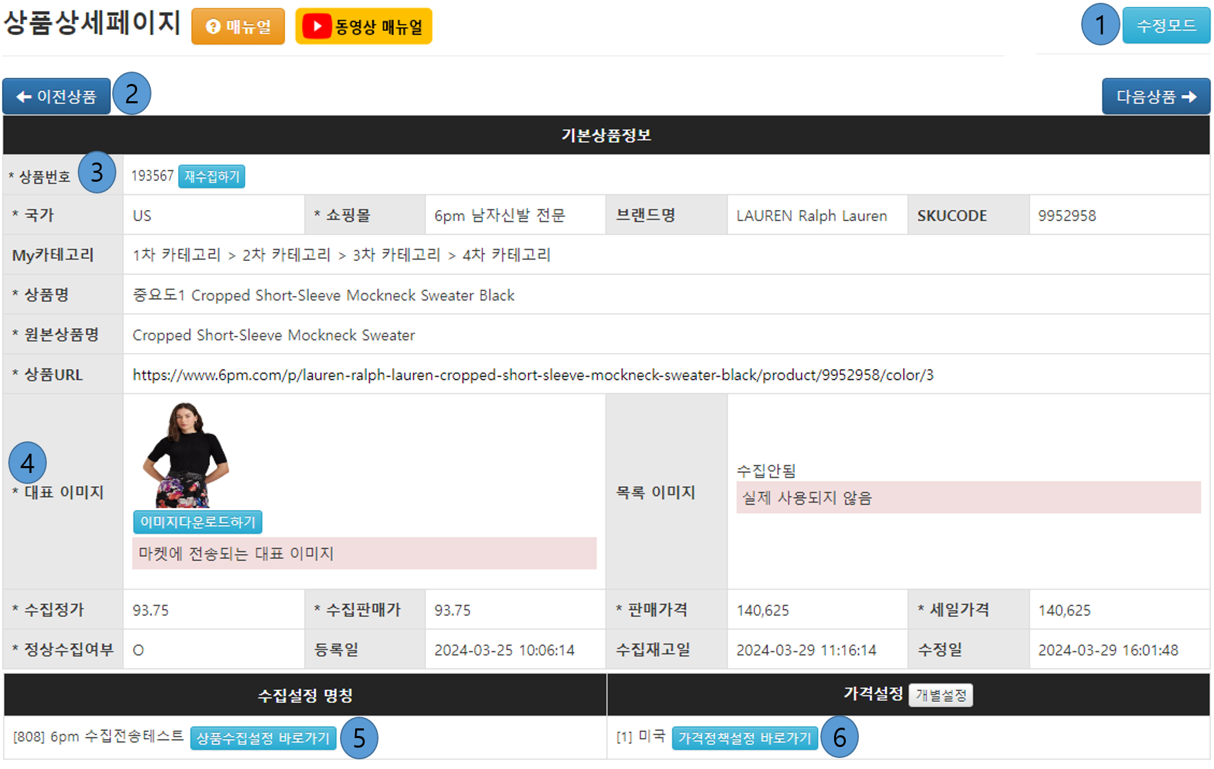Open the 매뉴얼 help button
The height and width of the screenshot is (769, 1214).
tap(238, 27)
